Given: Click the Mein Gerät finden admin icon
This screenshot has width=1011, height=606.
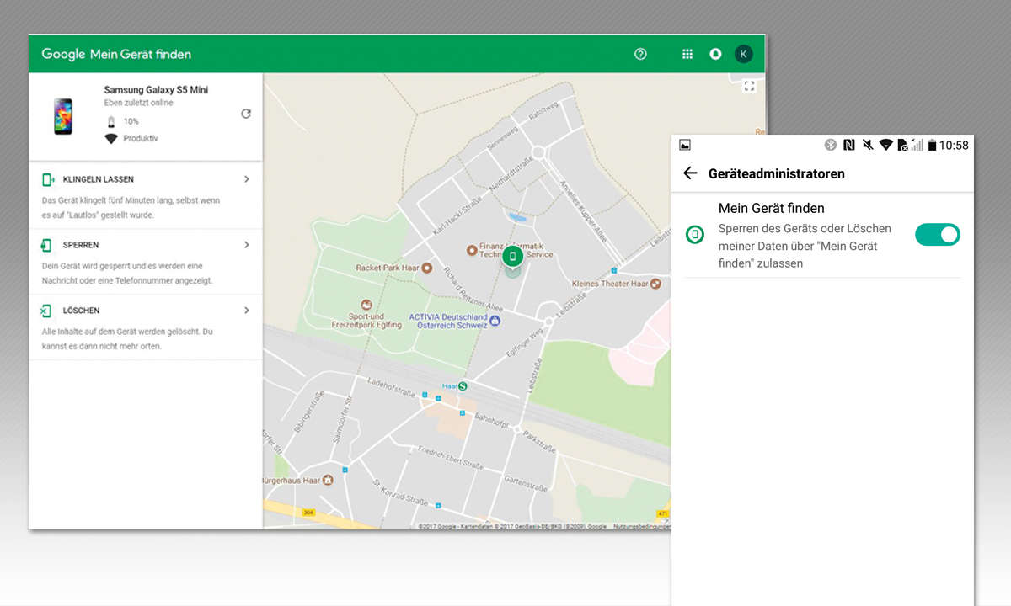Looking at the screenshot, I should 694,235.
